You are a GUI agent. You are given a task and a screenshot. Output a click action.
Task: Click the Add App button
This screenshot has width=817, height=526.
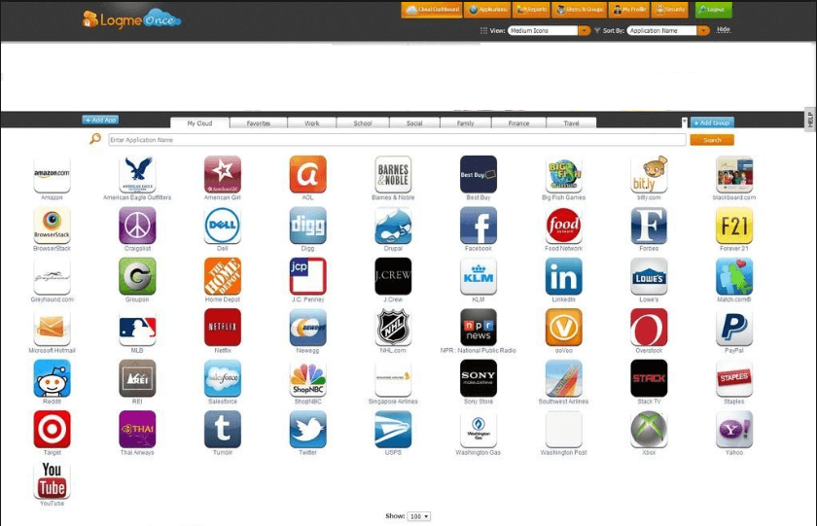[100, 120]
